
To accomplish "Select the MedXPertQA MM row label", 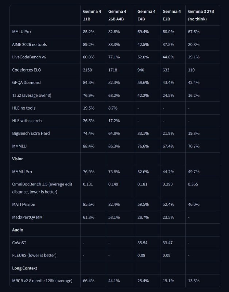I will coord(28,217).
